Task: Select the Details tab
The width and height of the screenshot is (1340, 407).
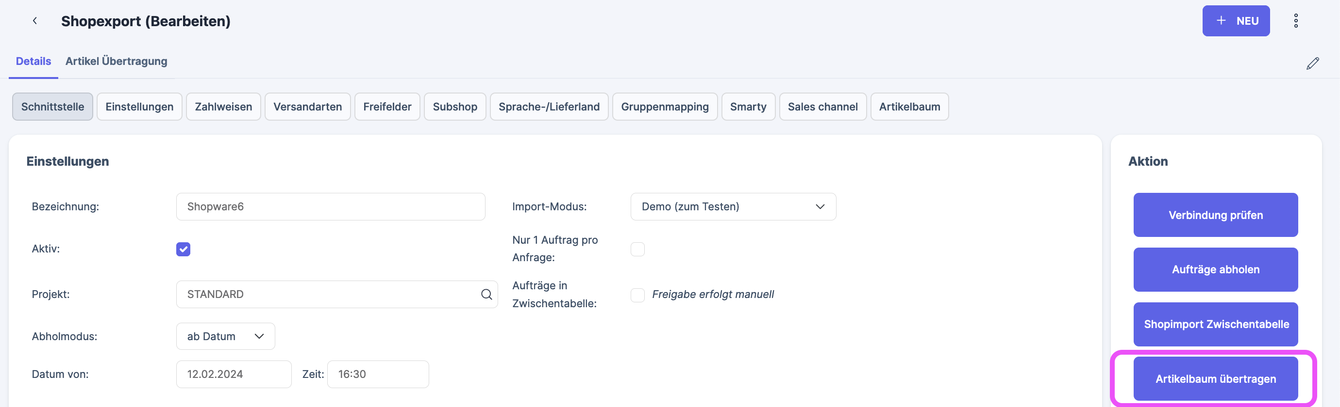Action: (33, 61)
